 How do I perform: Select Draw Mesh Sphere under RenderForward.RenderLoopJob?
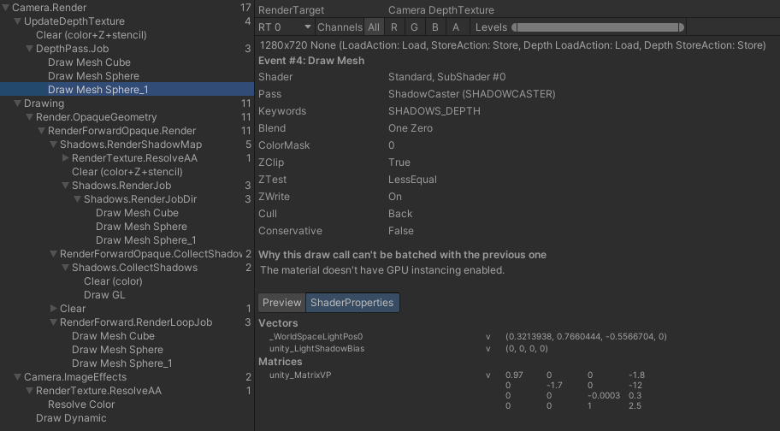click(117, 350)
